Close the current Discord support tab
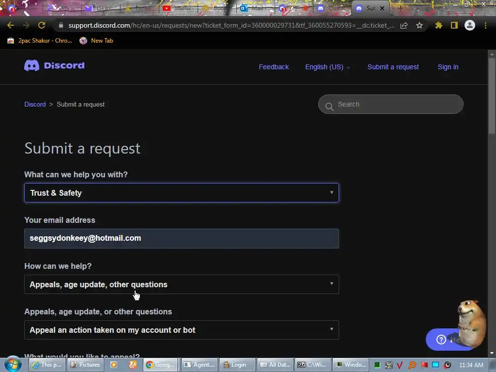This screenshot has width=496, height=372. pyautogui.click(x=382, y=8)
